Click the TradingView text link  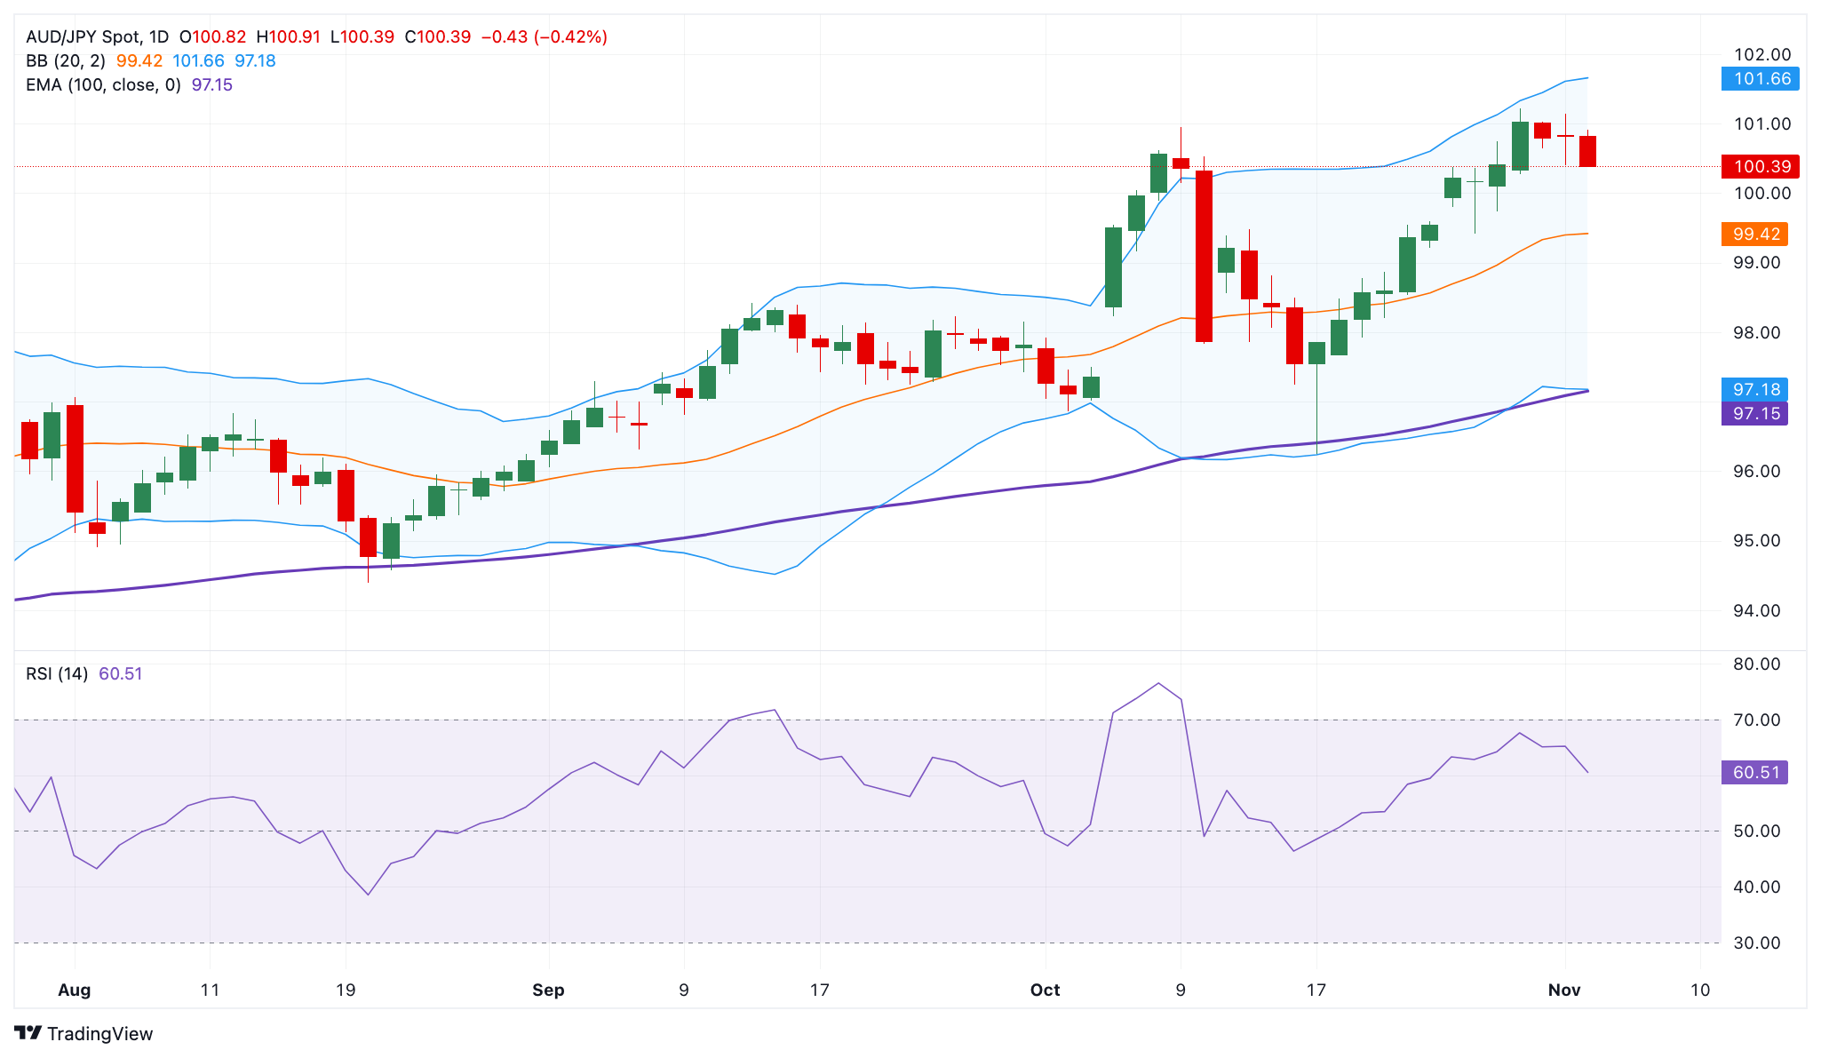tap(102, 1034)
